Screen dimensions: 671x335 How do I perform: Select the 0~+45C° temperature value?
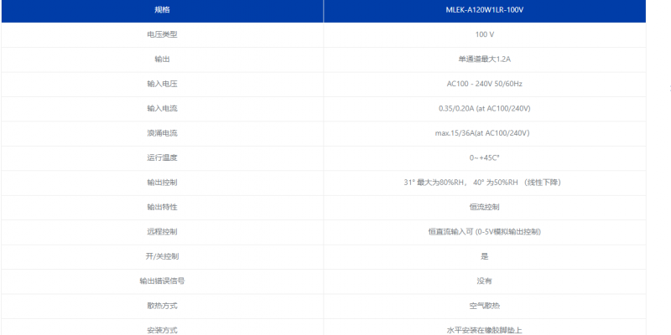coord(485,158)
